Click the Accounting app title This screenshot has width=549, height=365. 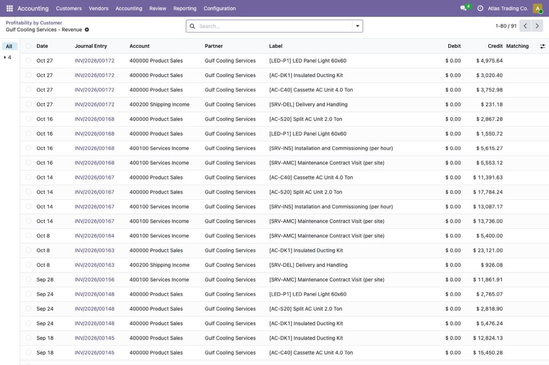coord(33,9)
